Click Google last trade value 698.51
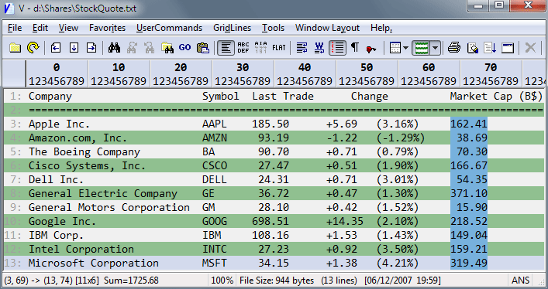 (271, 221)
